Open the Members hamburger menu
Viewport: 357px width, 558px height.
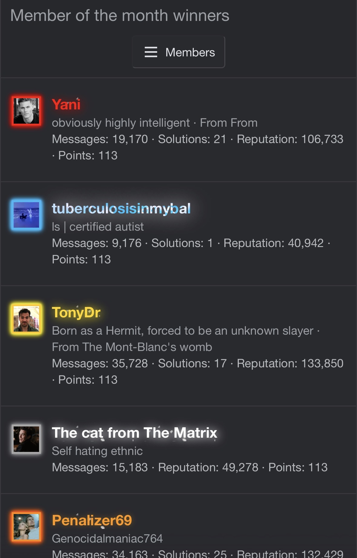178,52
